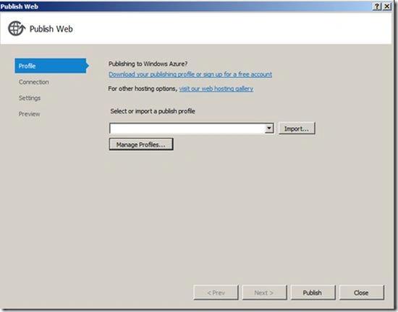This screenshot has width=398, height=312.
Task: Go to the Settings step
Action: [x=30, y=98]
